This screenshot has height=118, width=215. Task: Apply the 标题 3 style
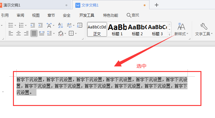[157, 30]
